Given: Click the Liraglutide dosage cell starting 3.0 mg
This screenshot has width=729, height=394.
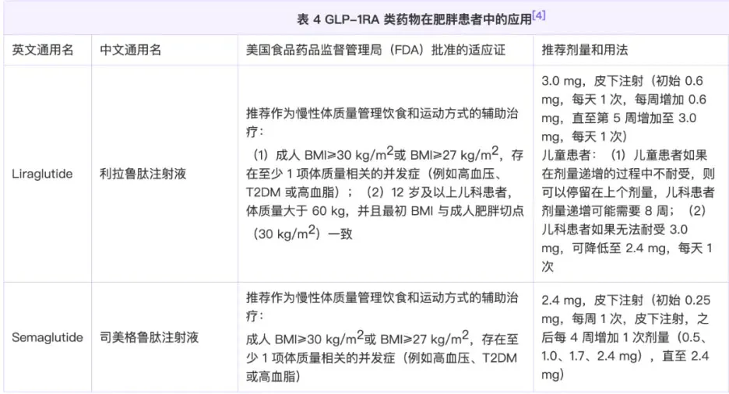Looking at the screenshot, I should pyautogui.click(x=628, y=174).
